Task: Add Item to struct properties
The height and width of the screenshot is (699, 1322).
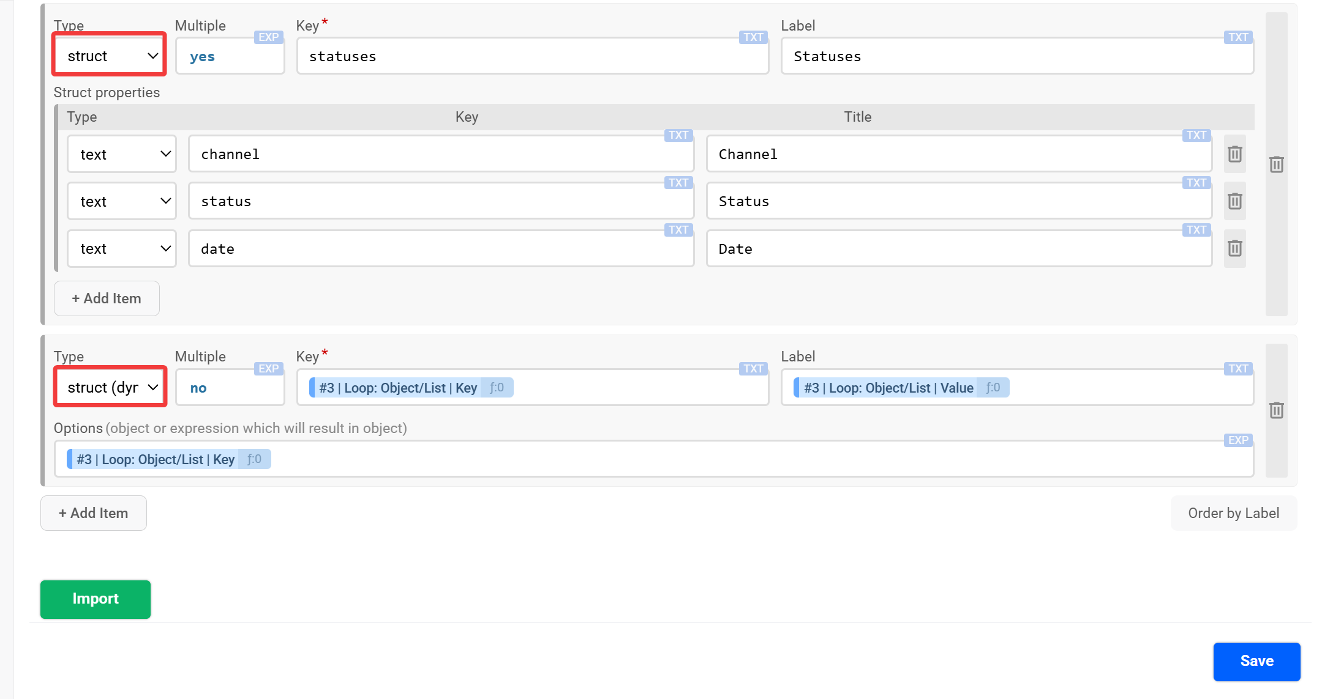Action: pyautogui.click(x=107, y=298)
